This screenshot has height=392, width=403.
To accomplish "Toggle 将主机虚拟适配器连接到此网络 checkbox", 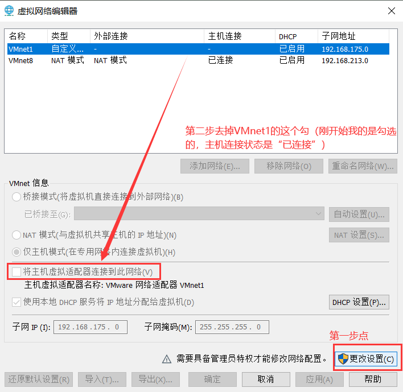I will point(17,271).
